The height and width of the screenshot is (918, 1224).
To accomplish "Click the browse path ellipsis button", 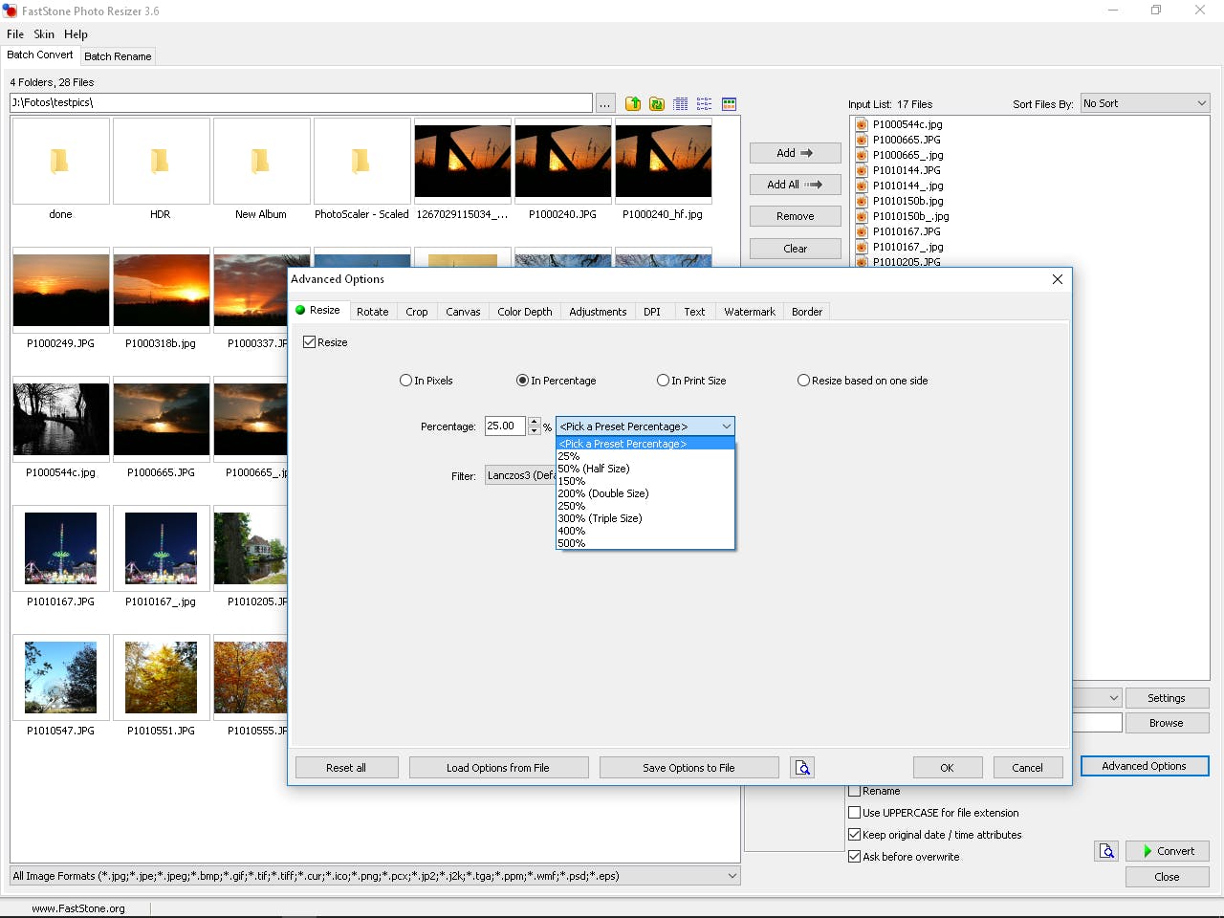I will click(x=605, y=103).
